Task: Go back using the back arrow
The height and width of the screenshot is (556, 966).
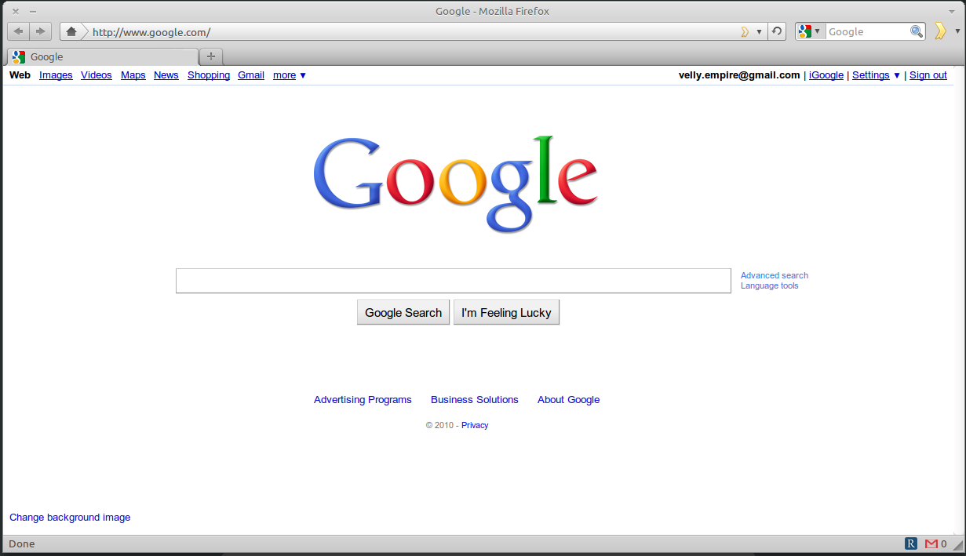Action: (18, 31)
